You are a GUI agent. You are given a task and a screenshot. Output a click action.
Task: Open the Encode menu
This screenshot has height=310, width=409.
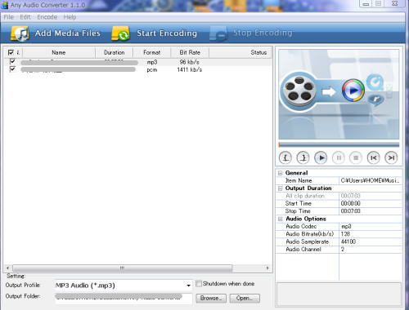[x=47, y=17]
